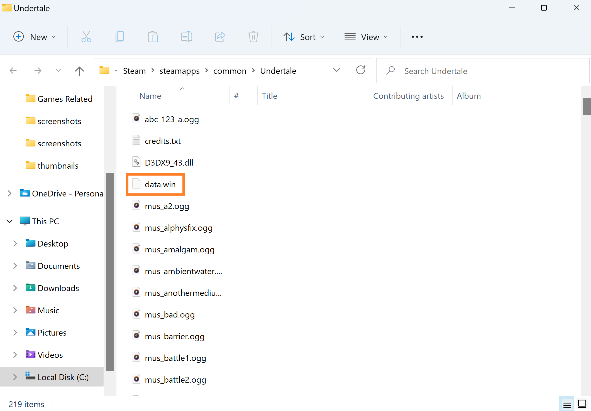Navigate to Steam in breadcrumb
Screen dimensions: 591x411
[x=135, y=71]
